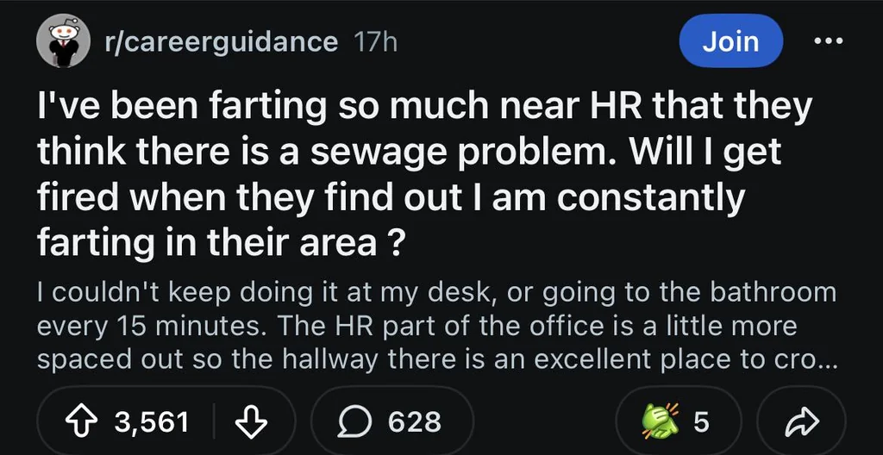Click the 17h post timestamp
Screen dimensions: 883x455
(376, 41)
